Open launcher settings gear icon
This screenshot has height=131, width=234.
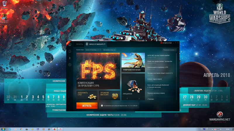[x=70, y=65]
